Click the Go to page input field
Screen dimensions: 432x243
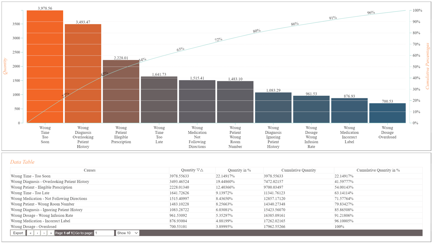point(104,233)
